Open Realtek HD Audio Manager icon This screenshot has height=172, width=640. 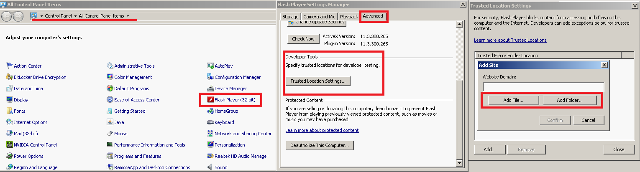click(x=211, y=156)
